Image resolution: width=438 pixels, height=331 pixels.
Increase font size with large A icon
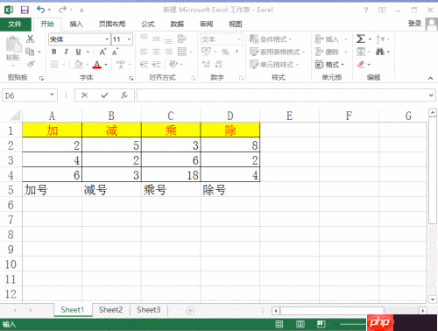pos(102,53)
